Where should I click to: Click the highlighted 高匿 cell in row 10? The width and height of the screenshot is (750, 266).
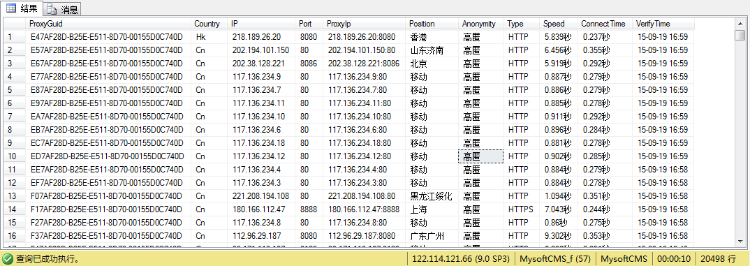481,156
